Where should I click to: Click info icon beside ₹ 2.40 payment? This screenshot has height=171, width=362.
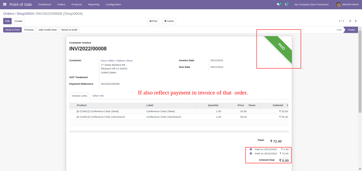coord(251,149)
